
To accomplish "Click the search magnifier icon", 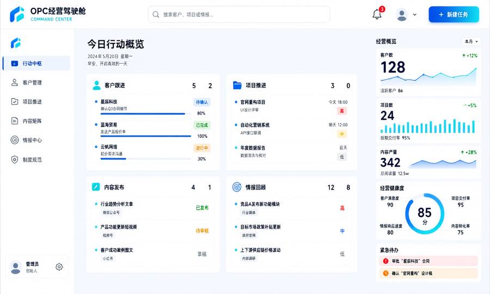I will click(x=156, y=14).
